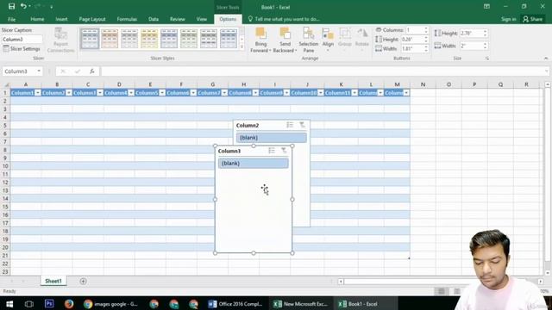Select (blank) in Column3 slicer
The width and height of the screenshot is (552, 310).
coord(253,164)
